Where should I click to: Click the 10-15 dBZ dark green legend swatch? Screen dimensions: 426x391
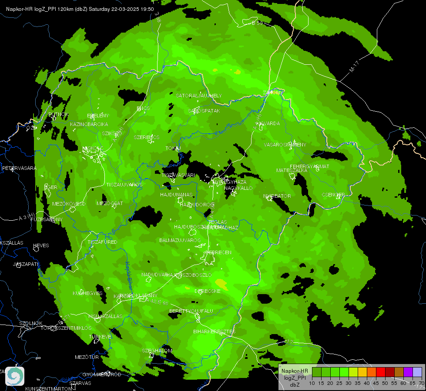[x=316, y=372]
